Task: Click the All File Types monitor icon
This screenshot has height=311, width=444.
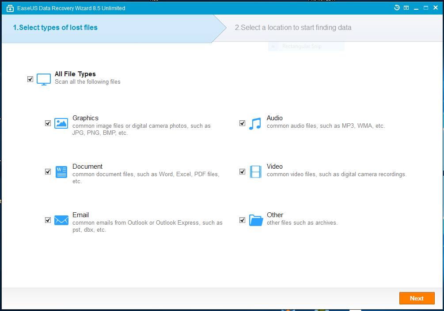Action: 44,79
